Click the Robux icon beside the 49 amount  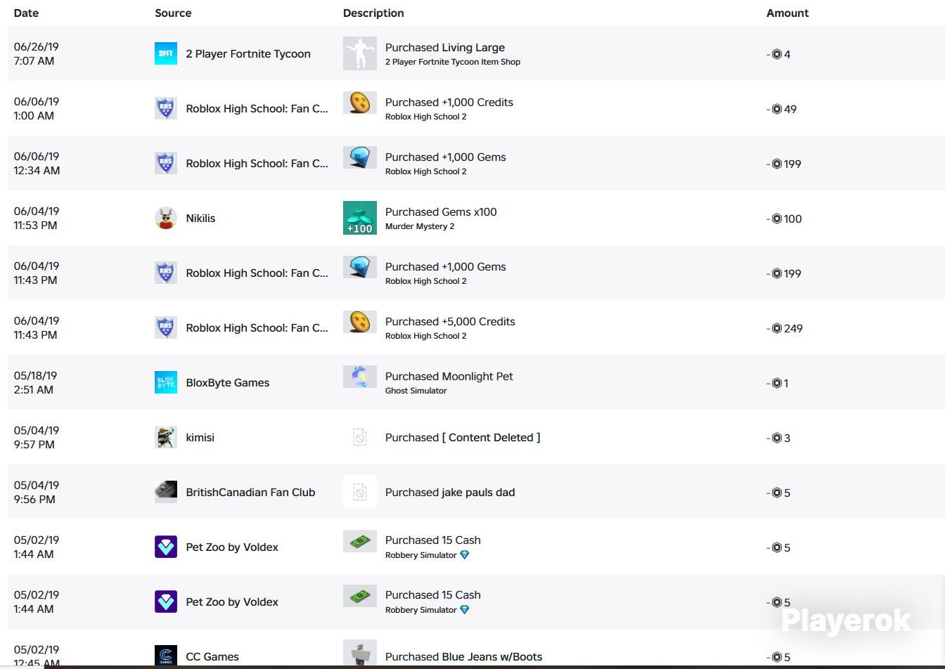point(777,109)
